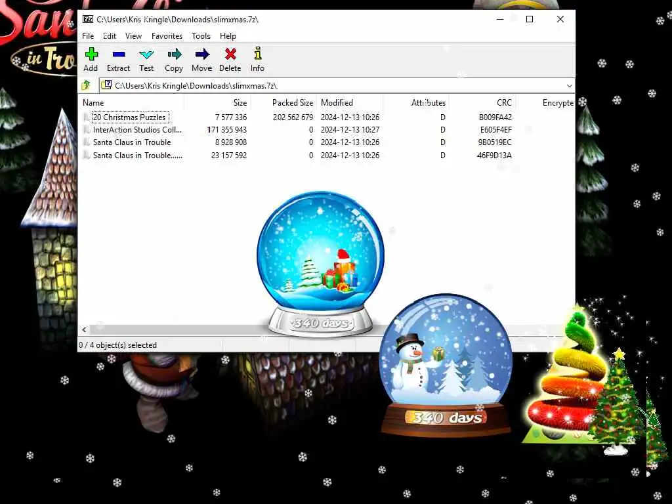Click the 7z icon in title bar
The height and width of the screenshot is (504, 672).
tap(88, 19)
